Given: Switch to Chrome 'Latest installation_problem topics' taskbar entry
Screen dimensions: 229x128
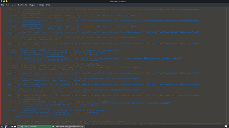Looking at the screenshot, I should point(68,127).
